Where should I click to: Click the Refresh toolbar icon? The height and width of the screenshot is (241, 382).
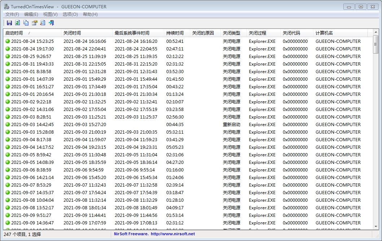click(18, 23)
